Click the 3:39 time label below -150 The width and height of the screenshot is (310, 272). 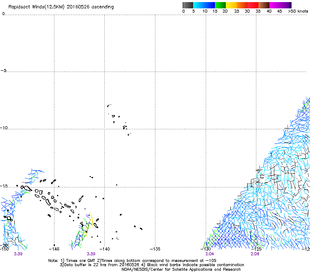tap(18, 254)
